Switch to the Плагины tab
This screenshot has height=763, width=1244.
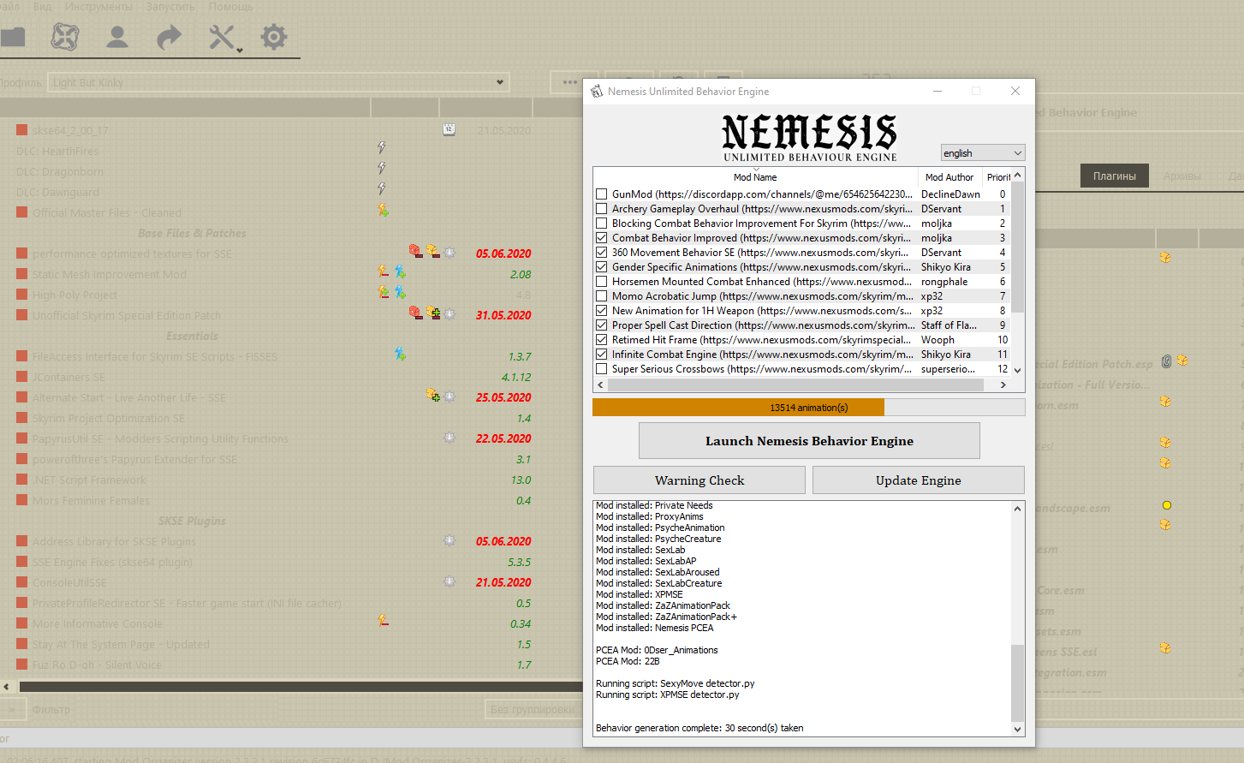click(x=1115, y=176)
